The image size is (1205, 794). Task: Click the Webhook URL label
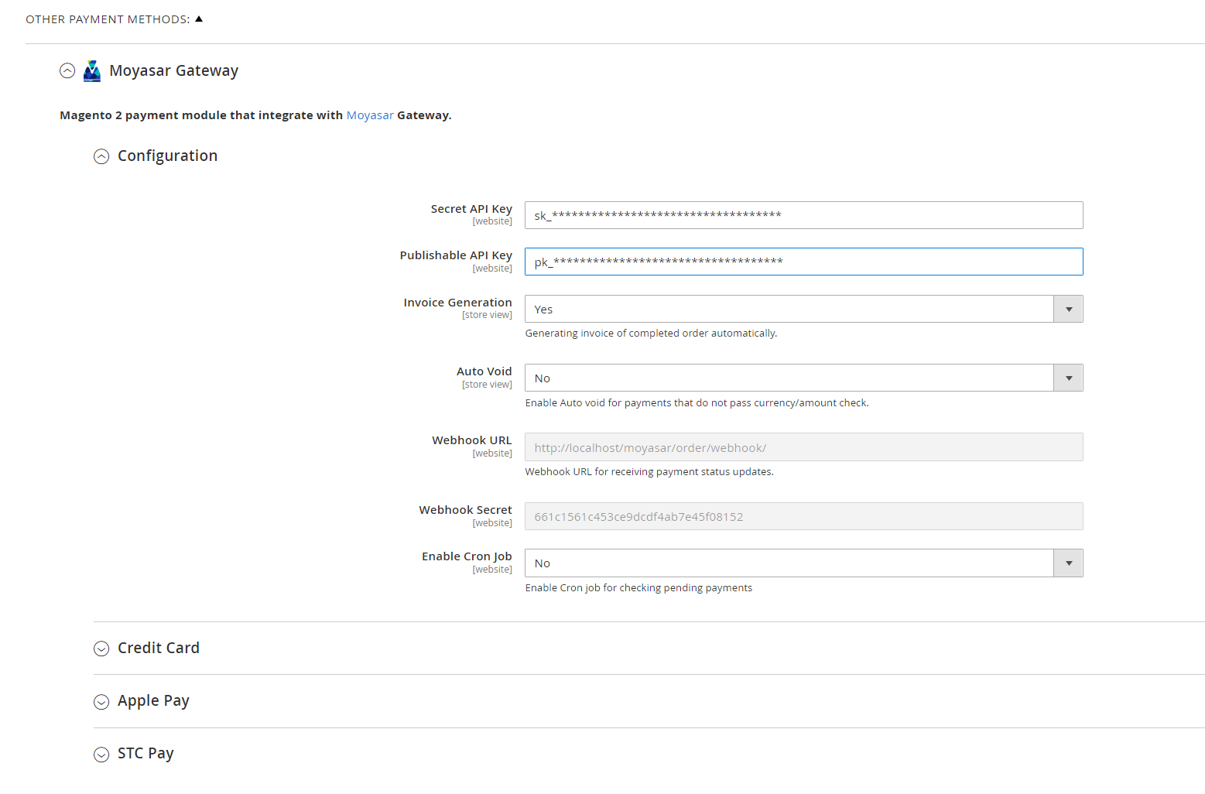472,440
